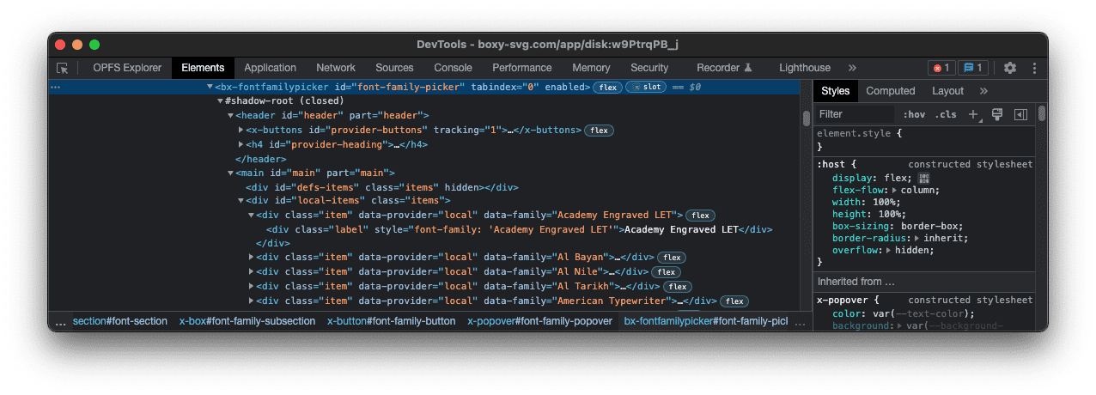Add a new style rule with plus icon
This screenshot has height=395, width=1096.
[x=973, y=114]
